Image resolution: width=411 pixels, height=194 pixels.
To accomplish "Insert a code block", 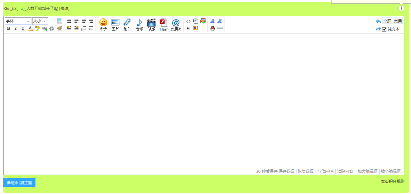I will click(x=188, y=21).
